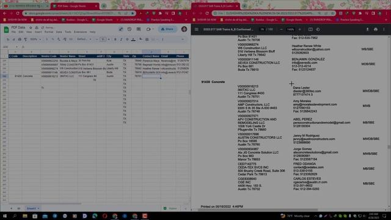Image resolution: width=391 pixels, height=220 pixels.
Task: Open a new tab in the left browser window
Action: pos(104,6)
